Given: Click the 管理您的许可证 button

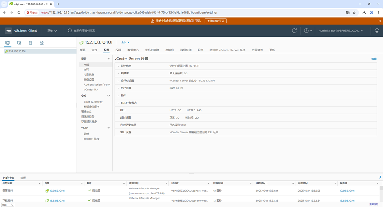Looking at the screenshot, I should pyautogui.click(x=215, y=21).
